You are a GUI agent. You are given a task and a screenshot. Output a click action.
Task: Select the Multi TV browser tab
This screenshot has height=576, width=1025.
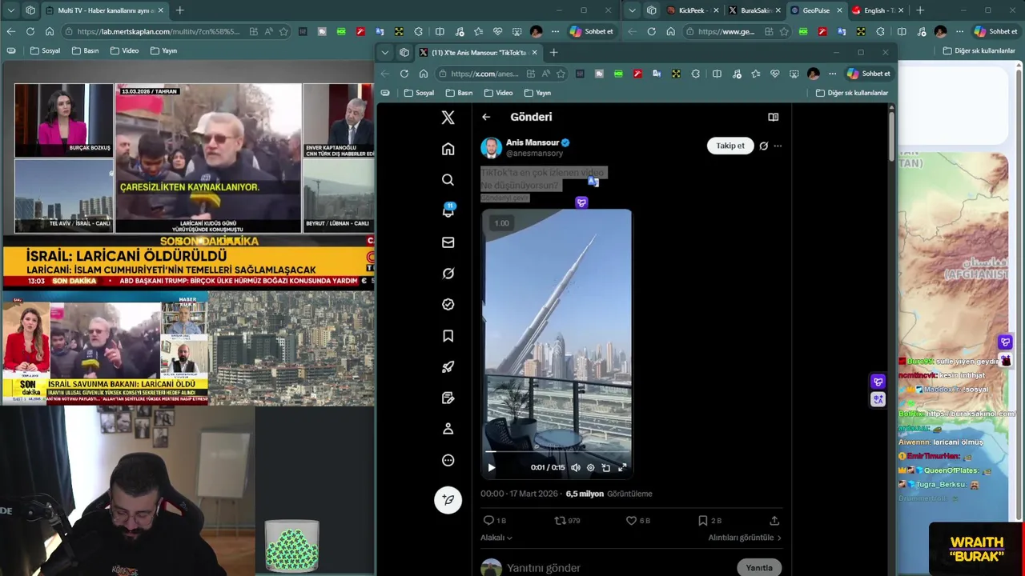coord(104,10)
